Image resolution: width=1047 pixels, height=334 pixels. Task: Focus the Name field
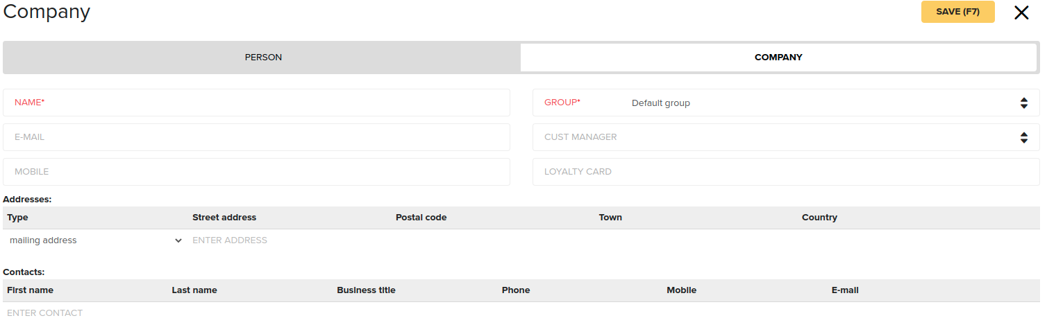[256, 103]
